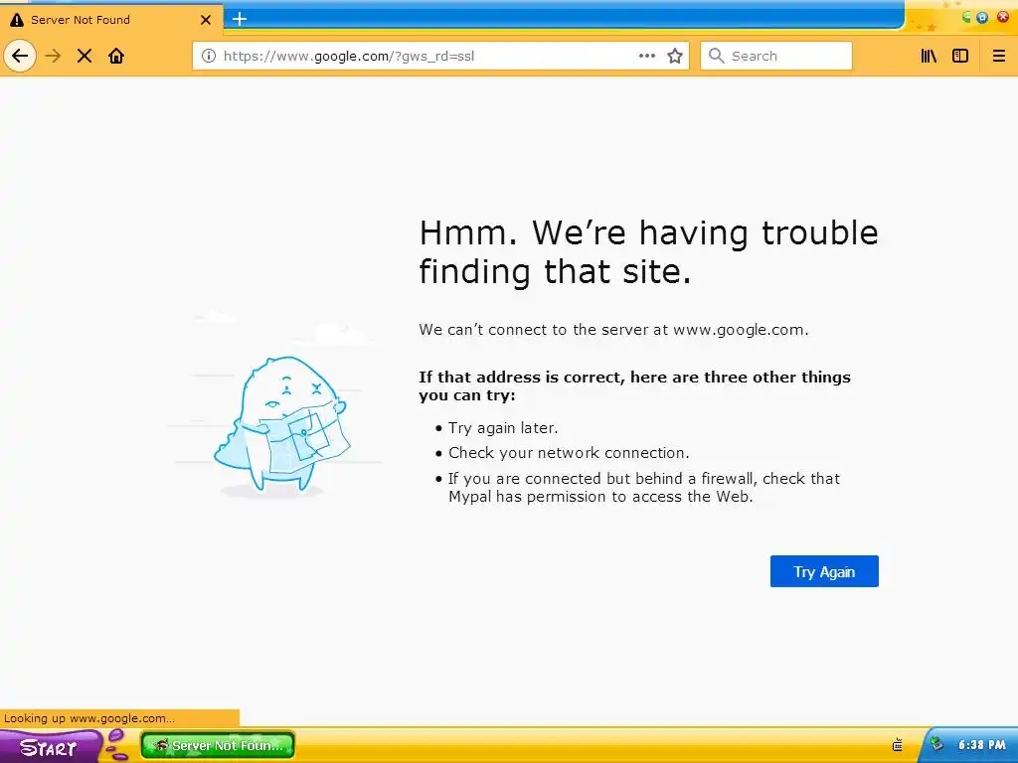Screen dimensions: 1018x763
Task: Open the hamburger application menu
Action: (x=998, y=56)
